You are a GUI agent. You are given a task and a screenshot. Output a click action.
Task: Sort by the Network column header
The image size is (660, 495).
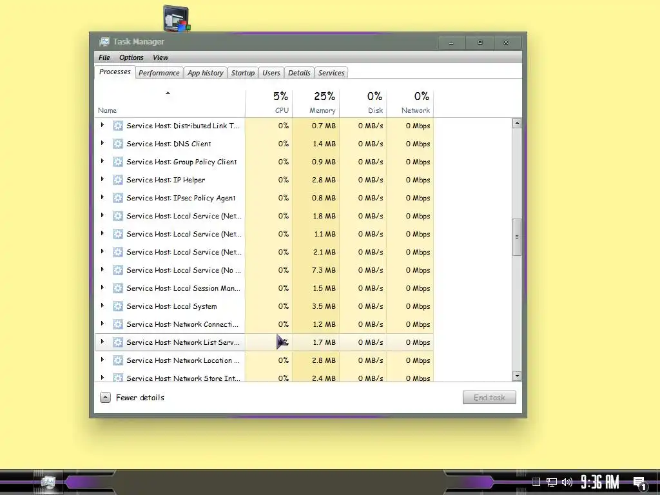coord(411,104)
